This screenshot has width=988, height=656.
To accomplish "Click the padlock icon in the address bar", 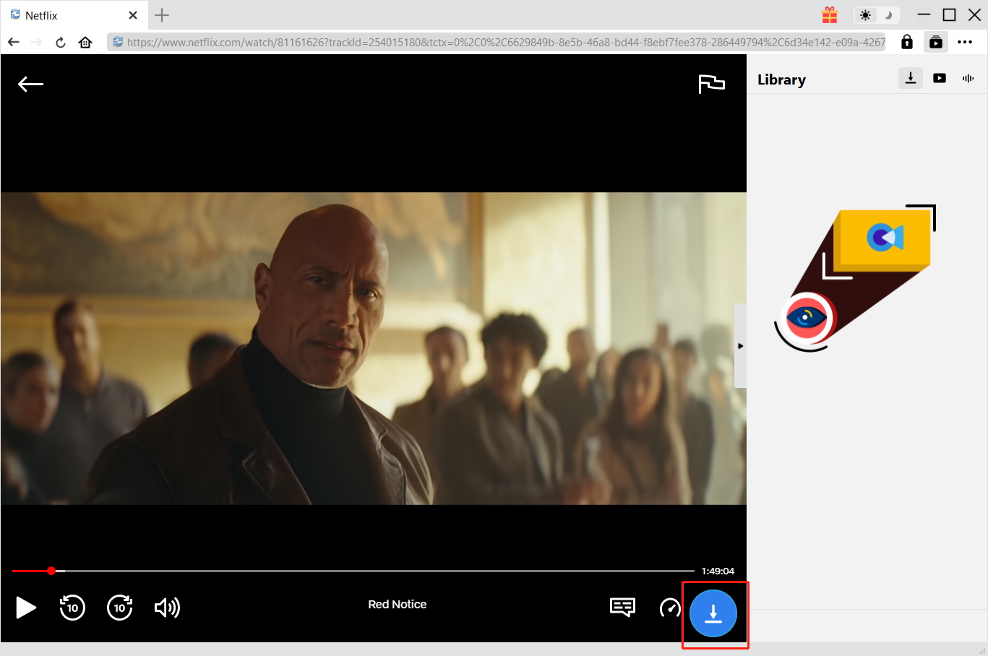I will [906, 42].
